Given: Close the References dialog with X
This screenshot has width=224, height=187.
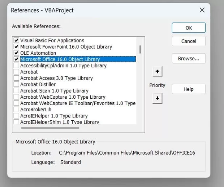Looking at the screenshot, I should click(202, 10).
